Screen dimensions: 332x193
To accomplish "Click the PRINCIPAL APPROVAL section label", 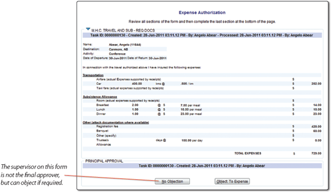I will (104, 161).
